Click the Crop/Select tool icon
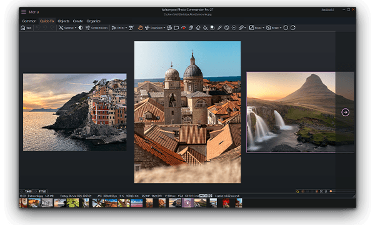Viewport: 375px width, 225px height. (x=147, y=27)
